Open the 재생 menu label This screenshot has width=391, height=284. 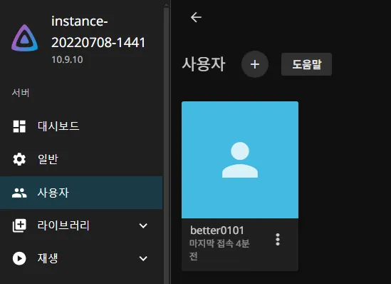[48, 258]
